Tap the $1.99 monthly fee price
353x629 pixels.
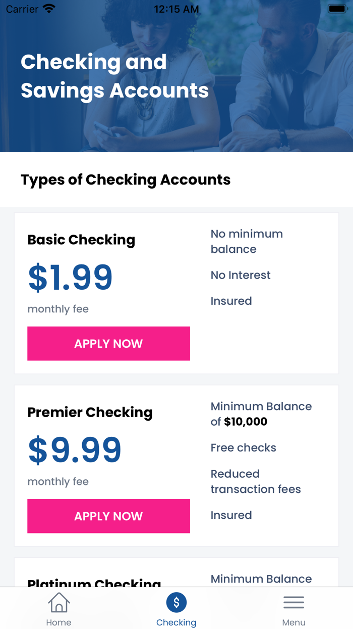point(70,277)
